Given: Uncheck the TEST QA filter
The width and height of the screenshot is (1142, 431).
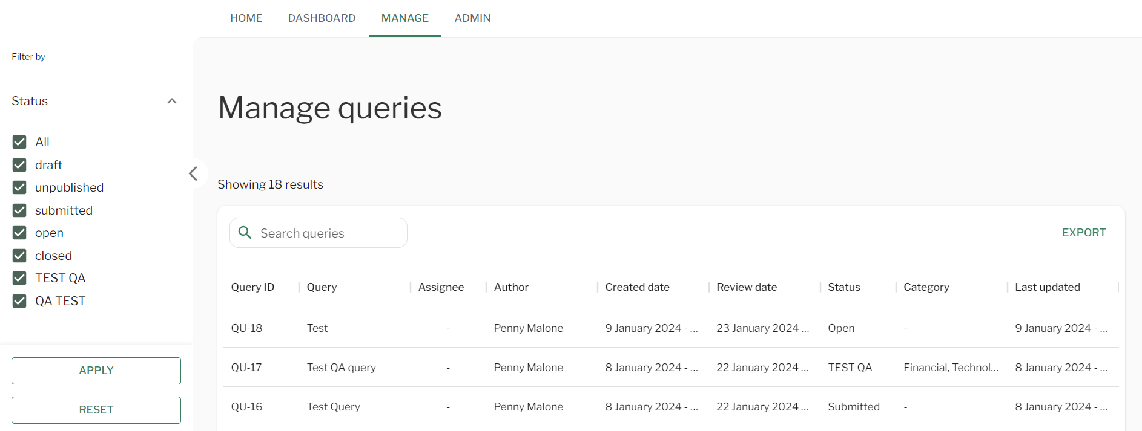Looking at the screenshot, I should point(19,278).
